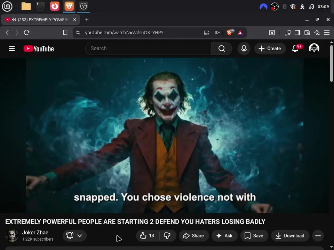The image size is (334, 250).
Task: Open Brave Leo AI icon
Action: click(317, 33)
